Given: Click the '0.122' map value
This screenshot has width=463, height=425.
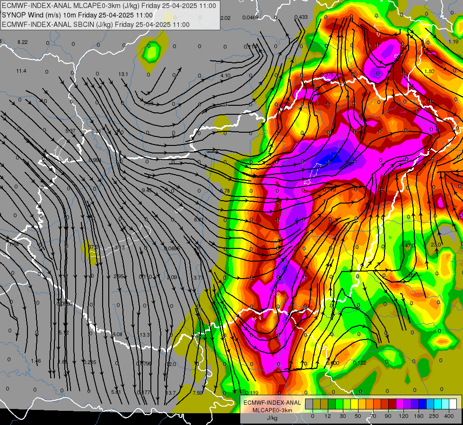Looking at the screenshot, I should click(359, 363).
